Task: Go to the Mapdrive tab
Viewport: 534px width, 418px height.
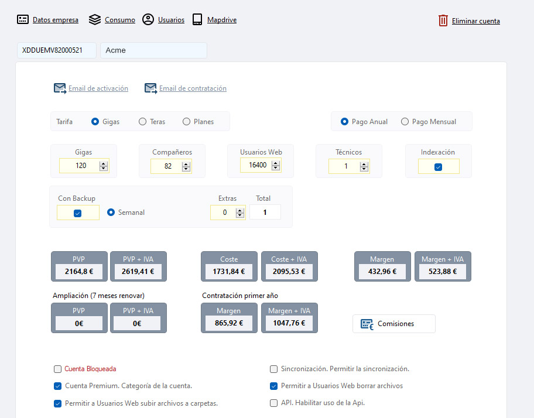Action: (x=222, y=20)
